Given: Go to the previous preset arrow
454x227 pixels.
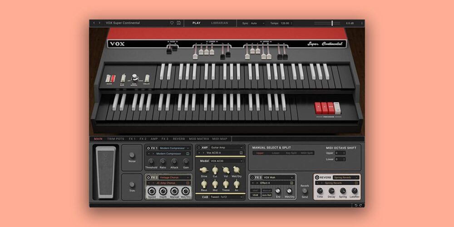Looking at the screenshot, I should tap(94, 23).
